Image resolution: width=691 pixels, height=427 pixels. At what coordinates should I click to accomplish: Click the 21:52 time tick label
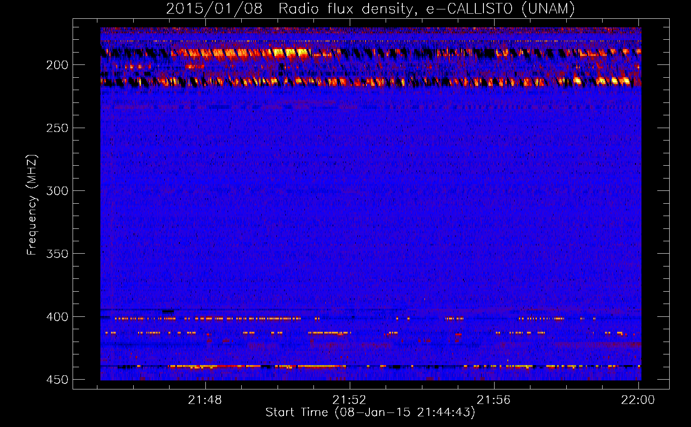coord(349,400)
